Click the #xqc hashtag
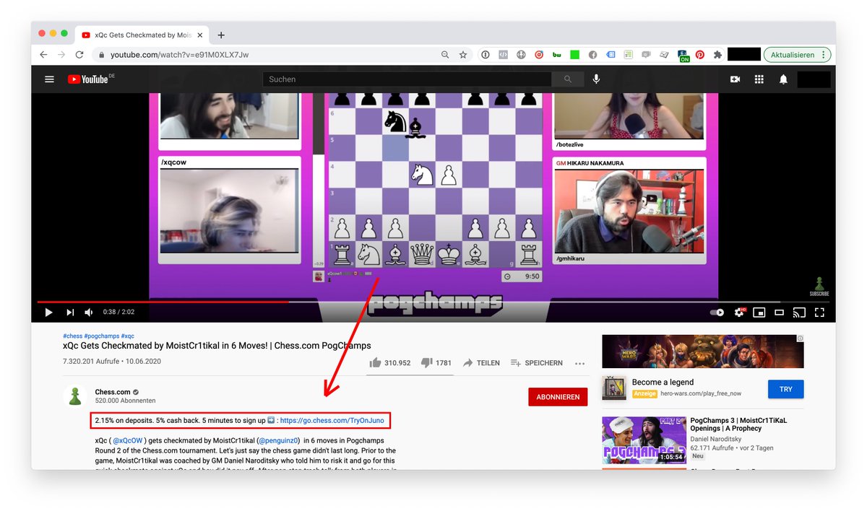Screen dimensions: 867x511 (x=127, y=336)
